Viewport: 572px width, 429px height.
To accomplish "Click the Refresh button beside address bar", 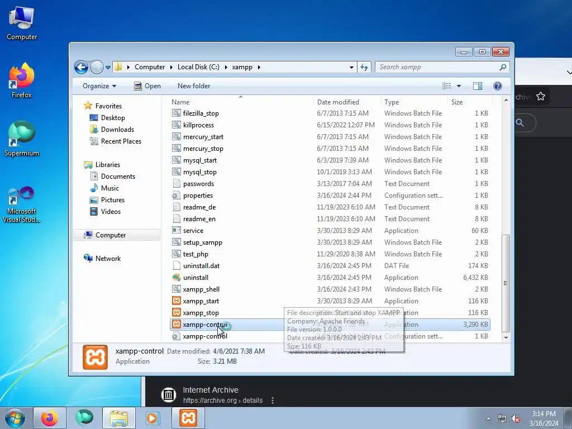I will pos(364,67).
